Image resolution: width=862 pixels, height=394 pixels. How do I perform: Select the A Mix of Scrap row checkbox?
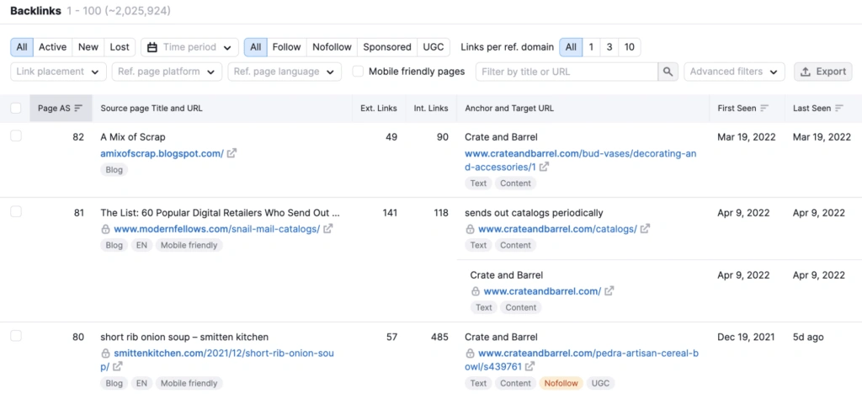tap(16, 136)
